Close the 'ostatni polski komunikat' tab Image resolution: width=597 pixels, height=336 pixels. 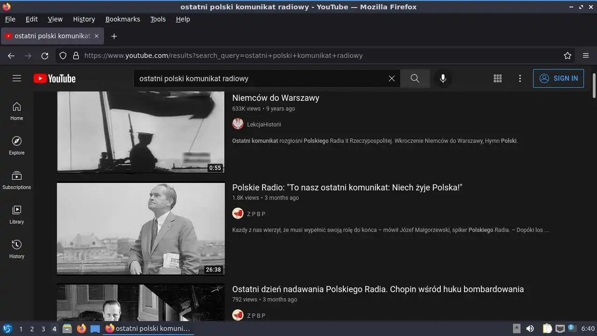click(x=97, y=36)
